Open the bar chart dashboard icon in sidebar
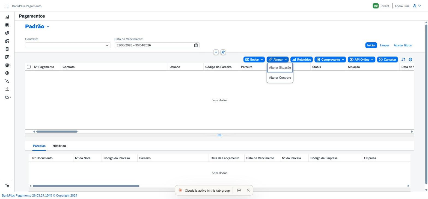 pyautogui.click(x=7, y=17)
